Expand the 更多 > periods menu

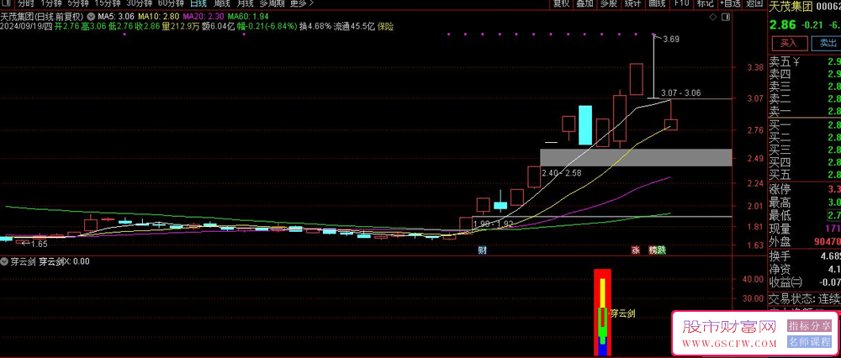pos(302,3)
